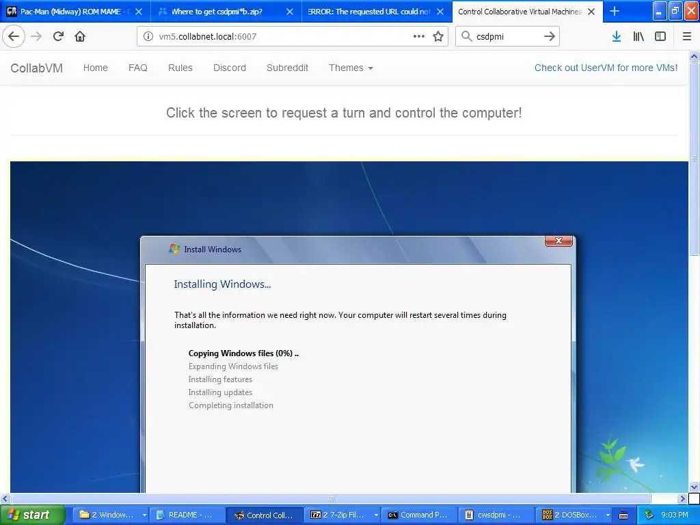
Task: Click the vertical page scrollbar thumb
Action: pos(694,159)
